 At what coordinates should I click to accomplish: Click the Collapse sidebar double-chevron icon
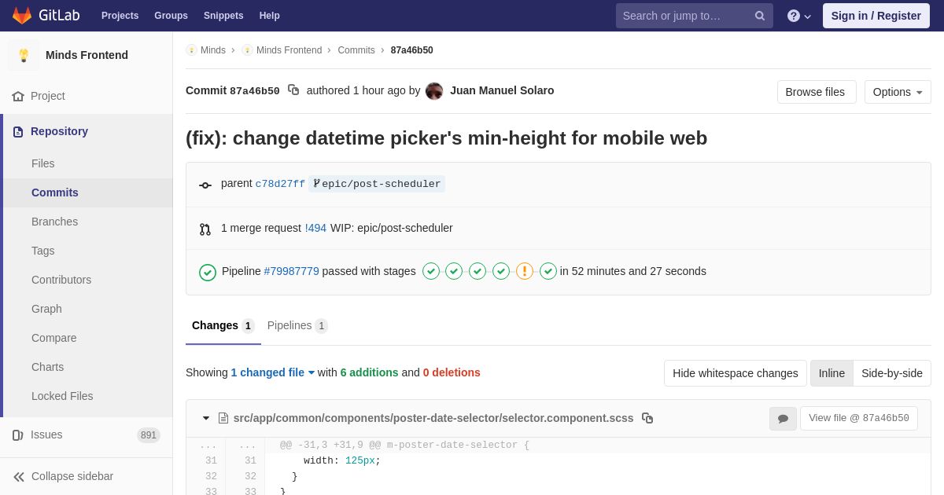point(19,477)
